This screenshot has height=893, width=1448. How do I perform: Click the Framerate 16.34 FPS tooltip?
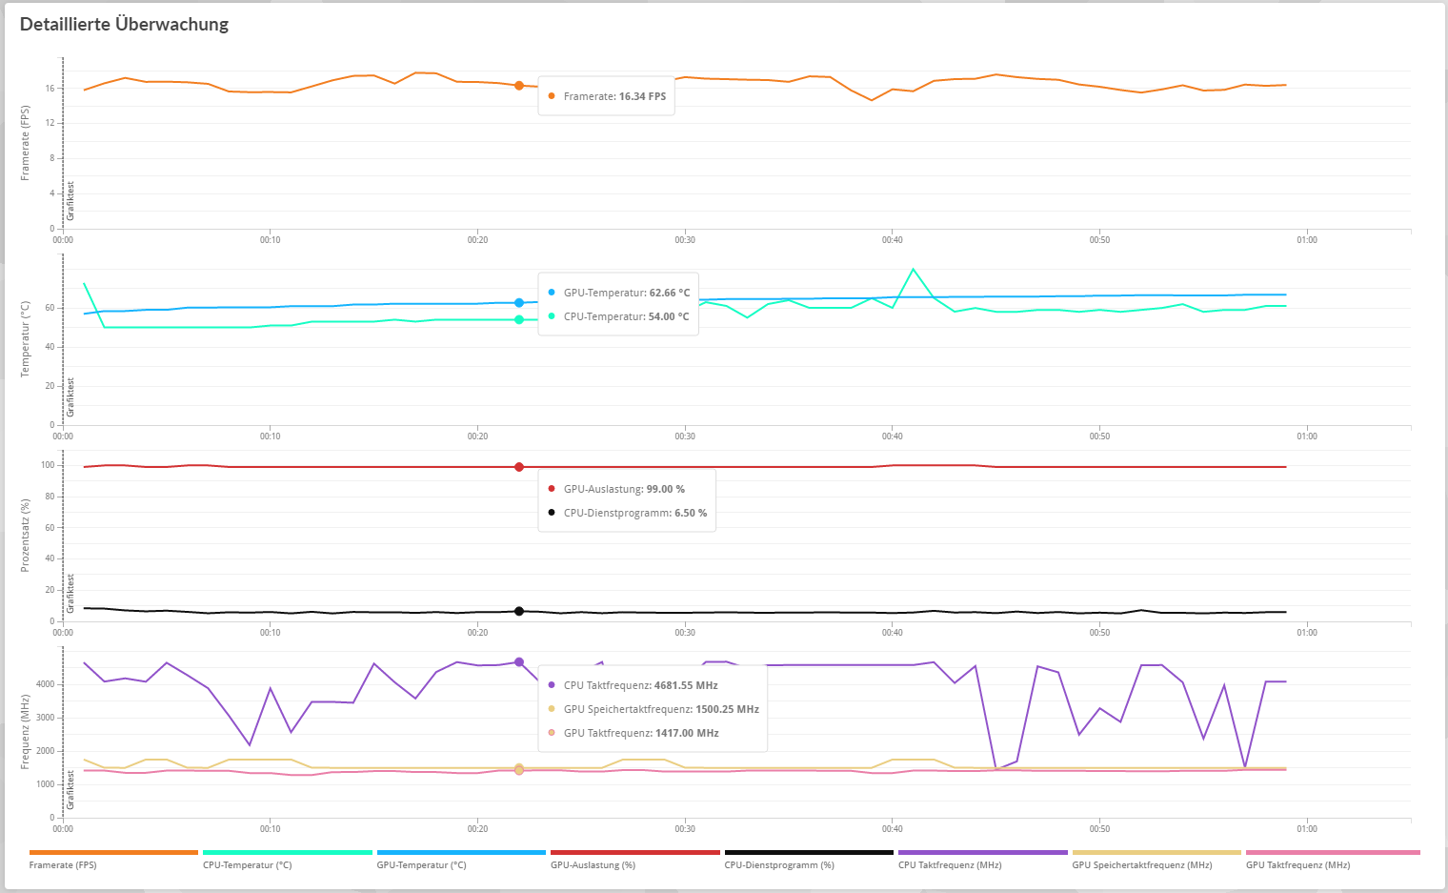[607, 96]
